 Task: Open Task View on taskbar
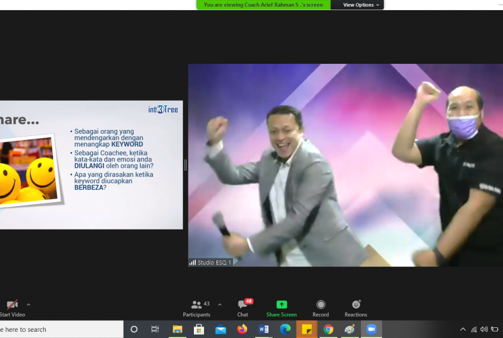pyautogui.click(x=155, y=329)
